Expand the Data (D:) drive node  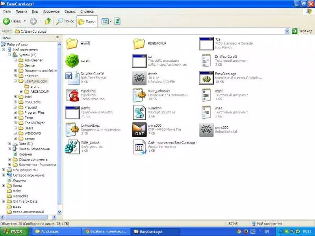(9, 144)
